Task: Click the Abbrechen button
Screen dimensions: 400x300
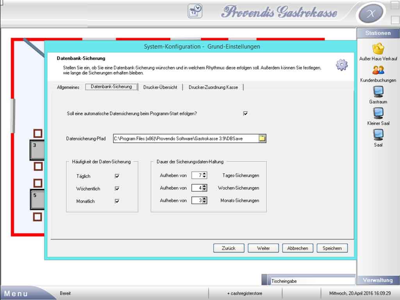Action: click(298, 248)
